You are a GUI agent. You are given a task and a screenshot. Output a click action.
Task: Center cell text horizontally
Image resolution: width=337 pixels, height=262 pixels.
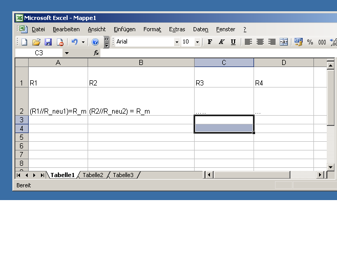coord(260,42)
